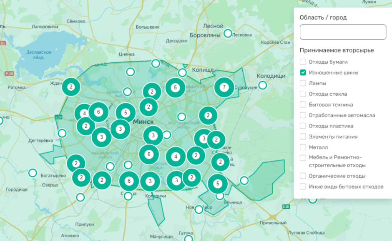The width and height of the screenshot is (392, 241).
Task: Expand cluster 5 northwest of Минск label
Action: [x=126, y=112]
